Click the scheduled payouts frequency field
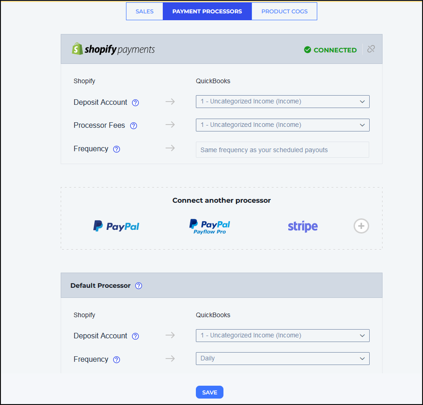Viewport: 423px width, 405px height. tap(282, 150)
